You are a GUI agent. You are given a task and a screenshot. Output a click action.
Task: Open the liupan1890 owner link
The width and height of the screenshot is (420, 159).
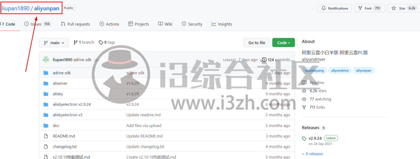(16, 8)
